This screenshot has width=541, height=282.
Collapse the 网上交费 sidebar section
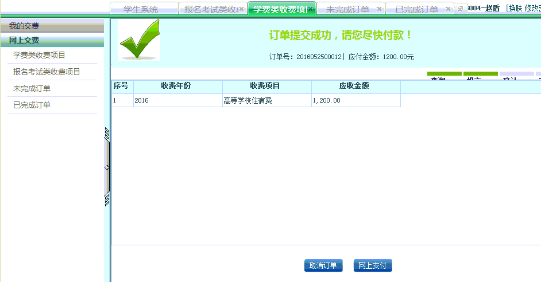[x=52, y=40]
